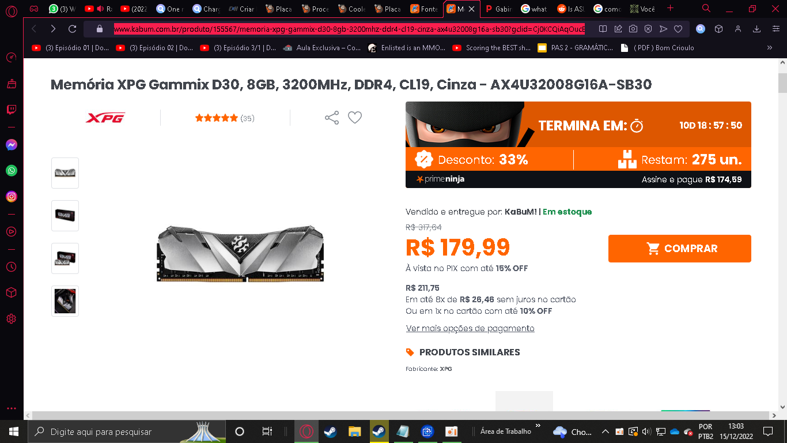Show hidden system tray icons
787x443 pixels.
point(605,431)
